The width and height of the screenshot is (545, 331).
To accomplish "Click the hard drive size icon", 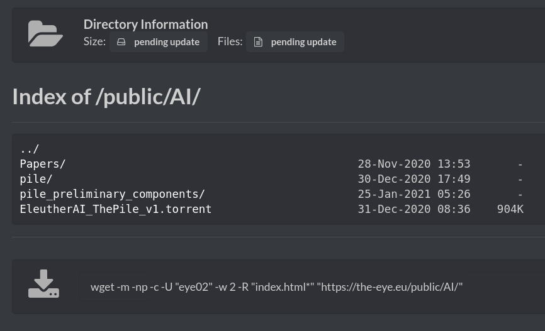I will (x=121, y=42).
